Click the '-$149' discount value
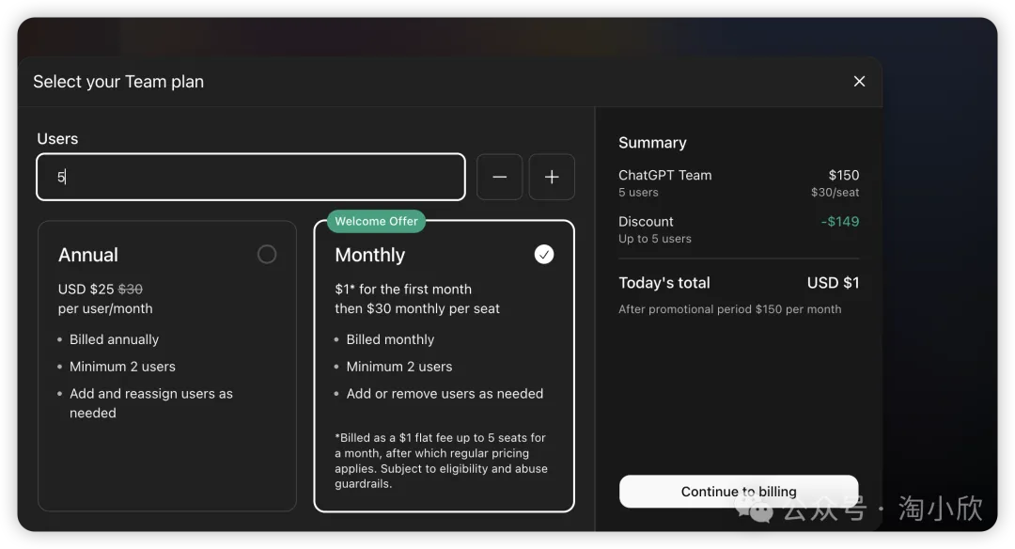Screen dimensions: 1015x549 click(840, 222)
